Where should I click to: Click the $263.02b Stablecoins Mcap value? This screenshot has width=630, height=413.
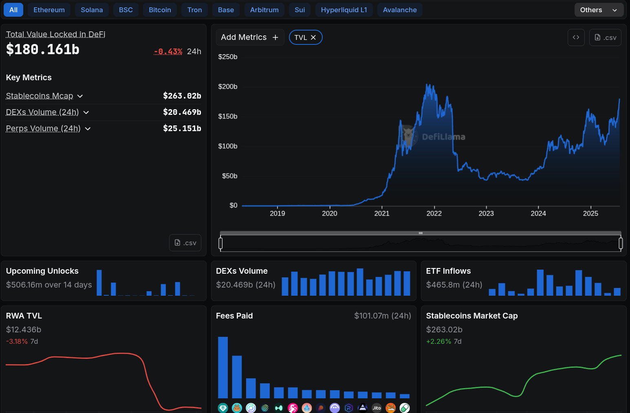(x=182, y=96)
